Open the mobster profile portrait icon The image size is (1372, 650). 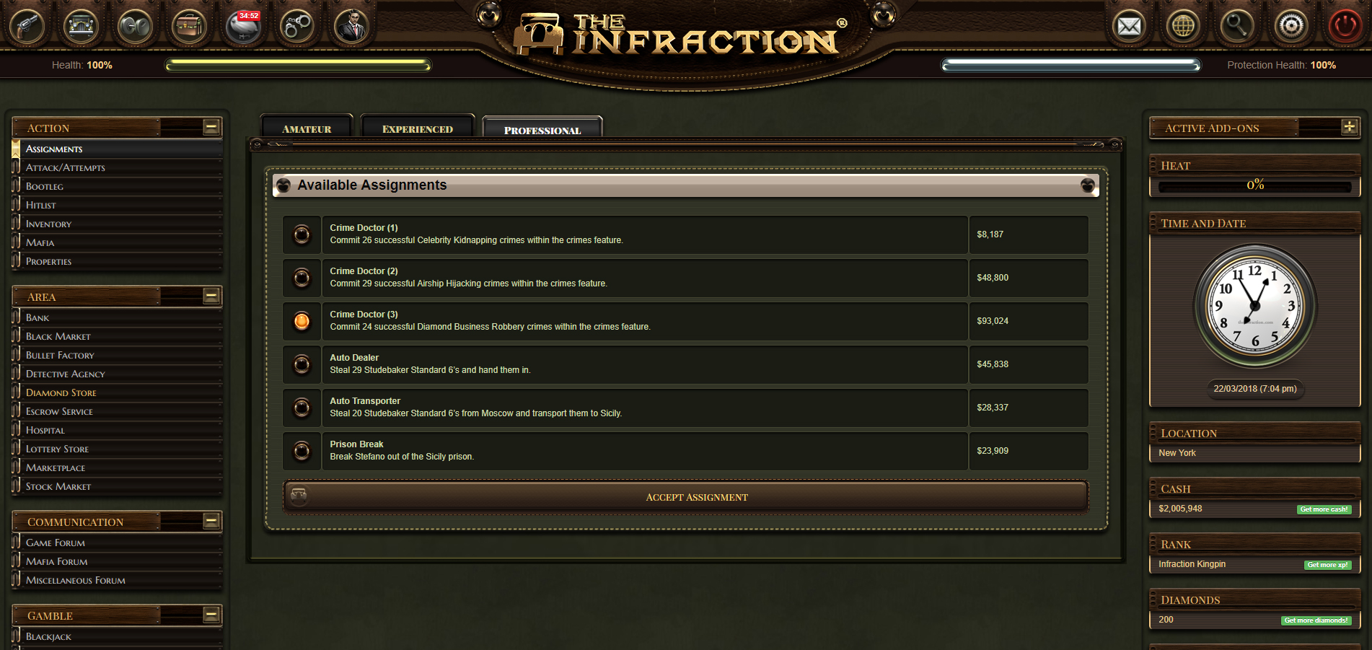pos(351,27)
